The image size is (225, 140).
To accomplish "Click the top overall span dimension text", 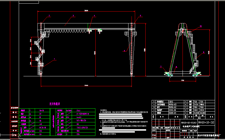I will [86, 11].
